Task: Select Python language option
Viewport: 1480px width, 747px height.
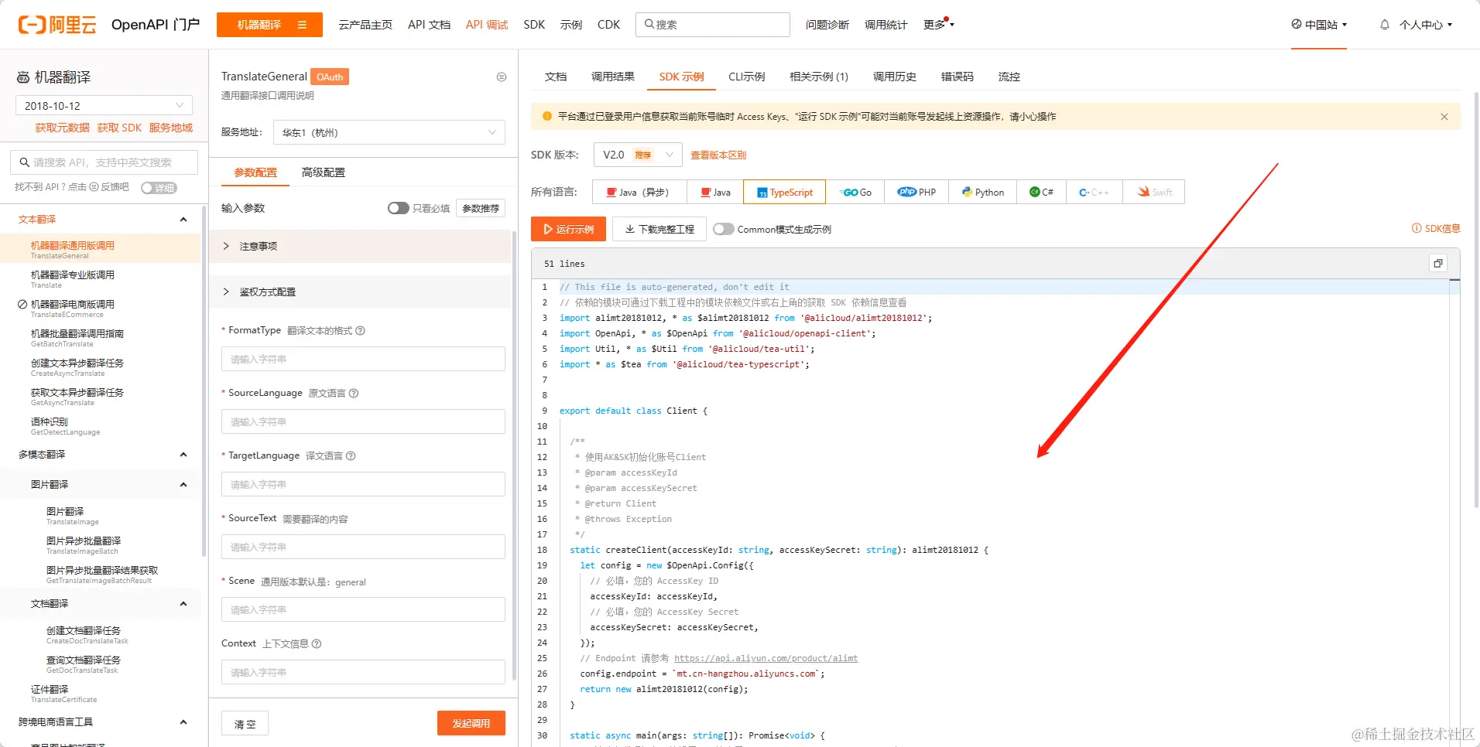Action: point(983,192)
